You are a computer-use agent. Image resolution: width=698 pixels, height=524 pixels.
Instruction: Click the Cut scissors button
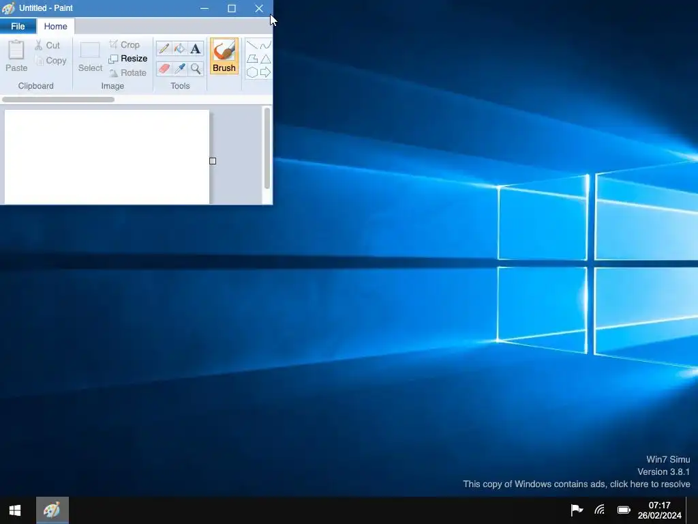click(x=48, y=45)
